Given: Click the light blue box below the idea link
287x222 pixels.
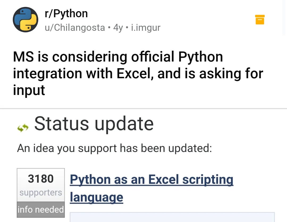Looking at the screenshot, I should (172, 217).
